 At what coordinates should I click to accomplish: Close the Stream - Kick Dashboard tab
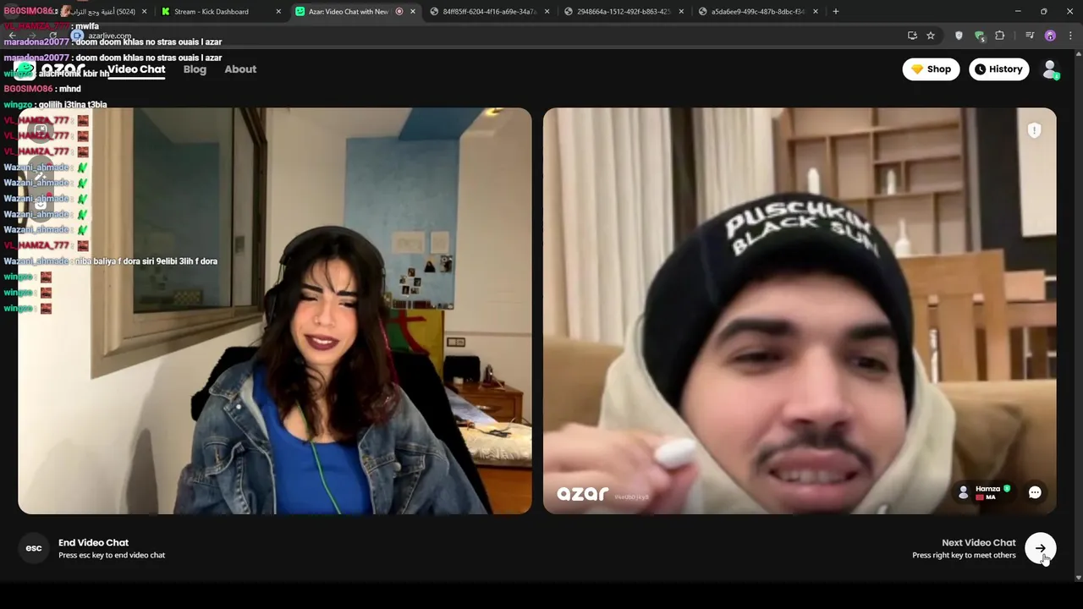point(278,12)
